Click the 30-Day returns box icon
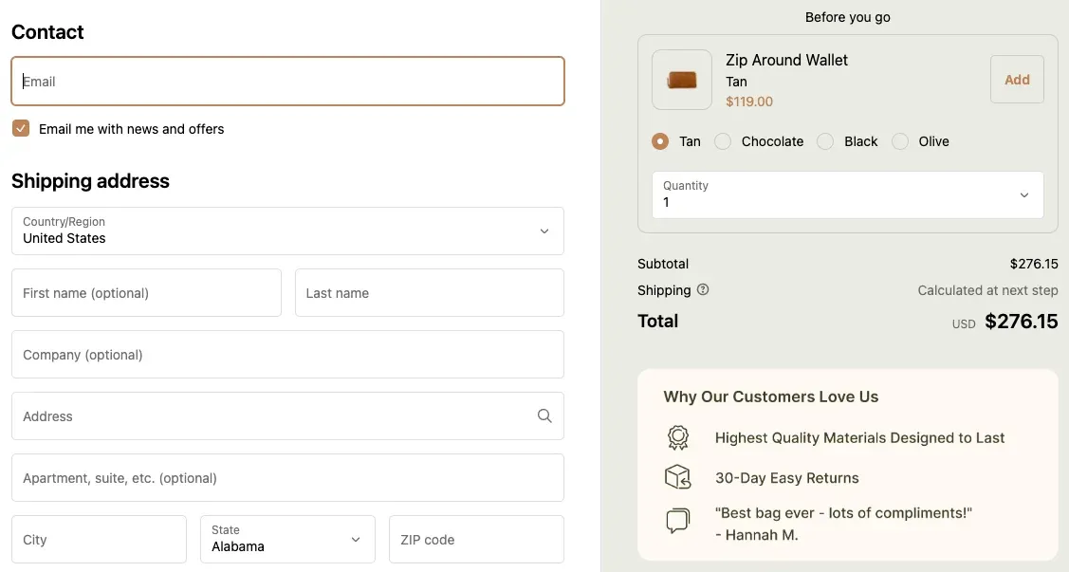This screenshot has height=572, width=1069. click(677, 477)
